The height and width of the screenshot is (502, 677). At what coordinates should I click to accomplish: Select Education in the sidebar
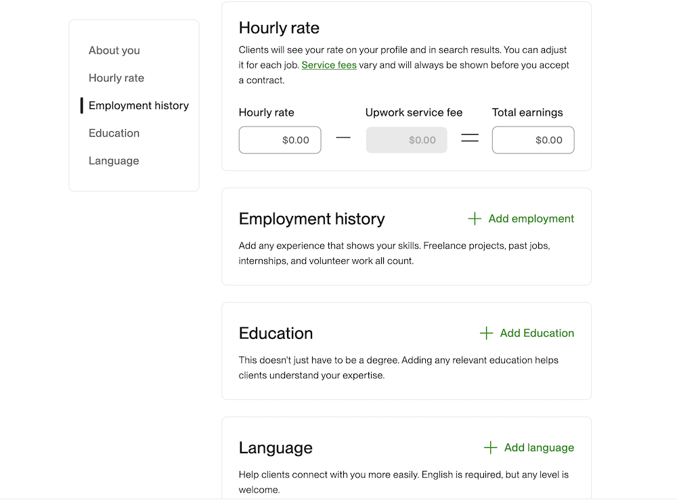(x=113, y=133)
